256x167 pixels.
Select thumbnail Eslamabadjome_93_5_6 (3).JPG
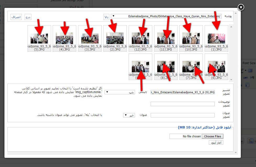(90, 38)
